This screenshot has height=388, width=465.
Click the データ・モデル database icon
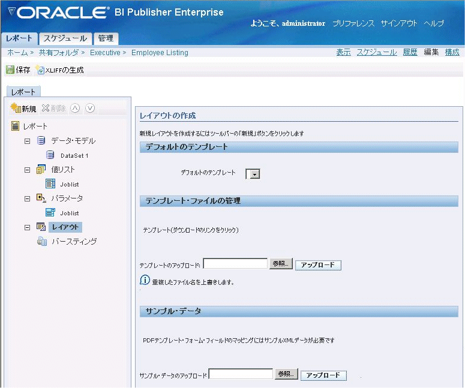click(41, 140)
